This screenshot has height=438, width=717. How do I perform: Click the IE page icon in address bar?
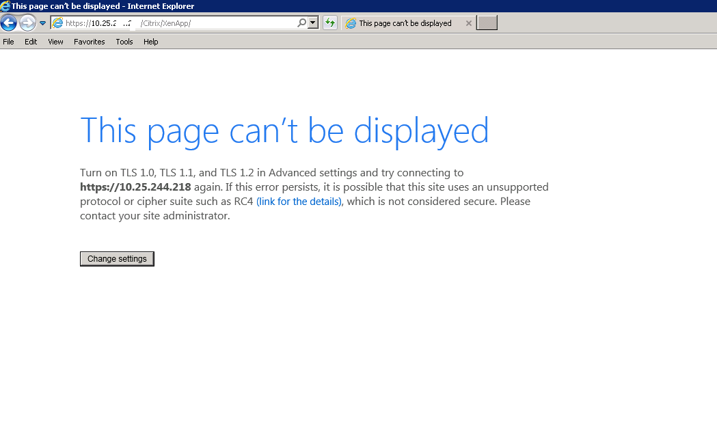point(57,23)
